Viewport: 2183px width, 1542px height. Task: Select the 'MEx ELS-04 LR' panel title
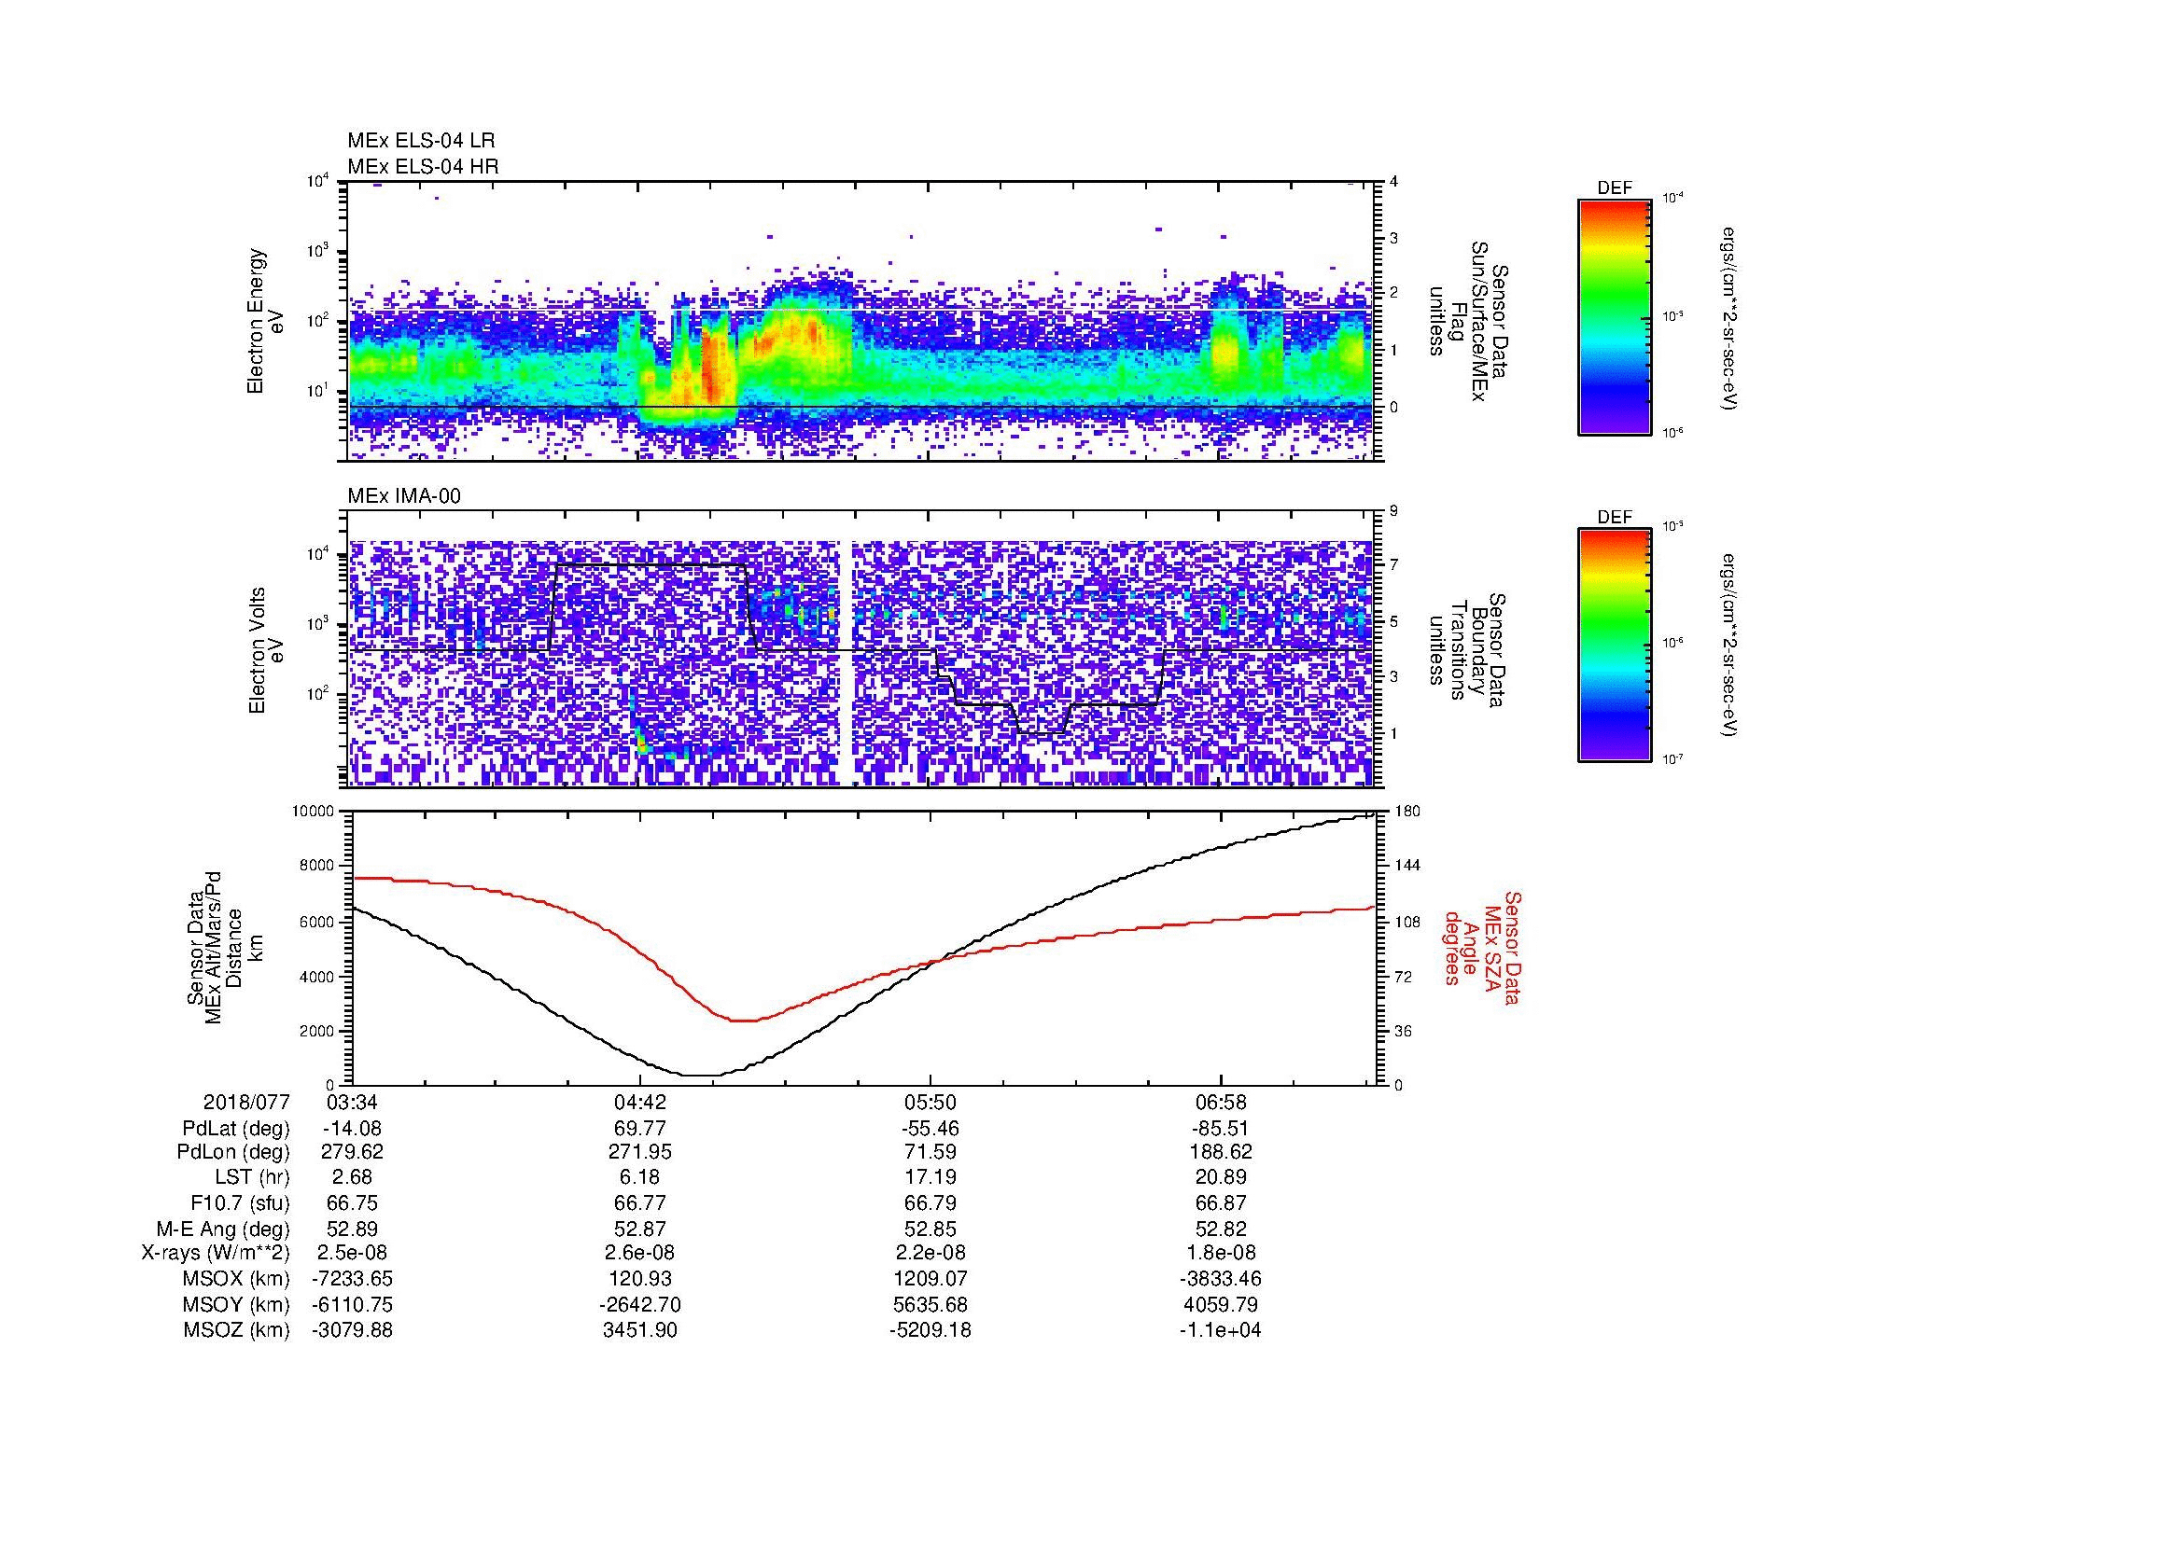(421, 141)
